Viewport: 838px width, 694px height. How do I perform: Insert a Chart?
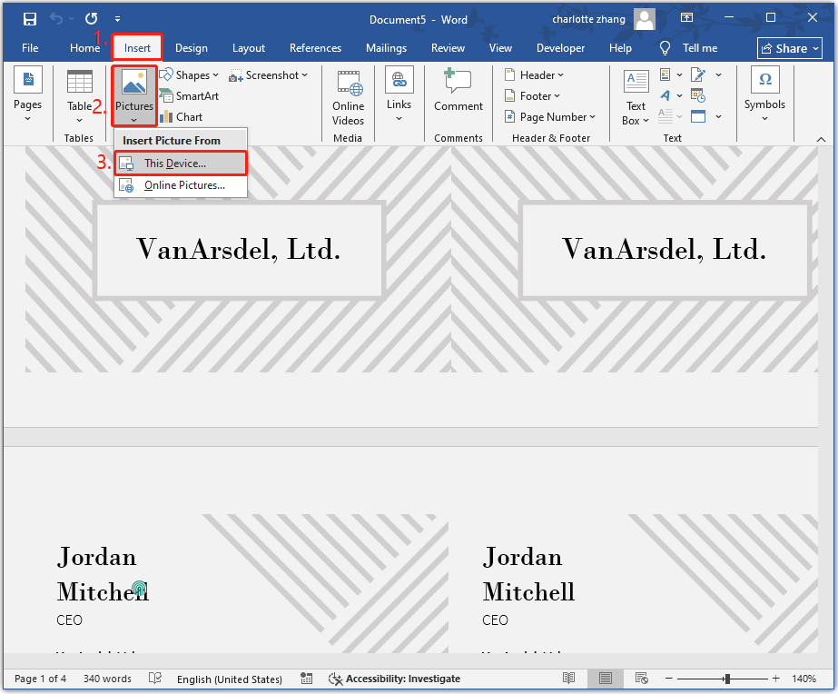coord(182,117)
